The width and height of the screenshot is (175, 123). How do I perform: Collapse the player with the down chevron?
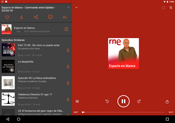coord(77,8)
